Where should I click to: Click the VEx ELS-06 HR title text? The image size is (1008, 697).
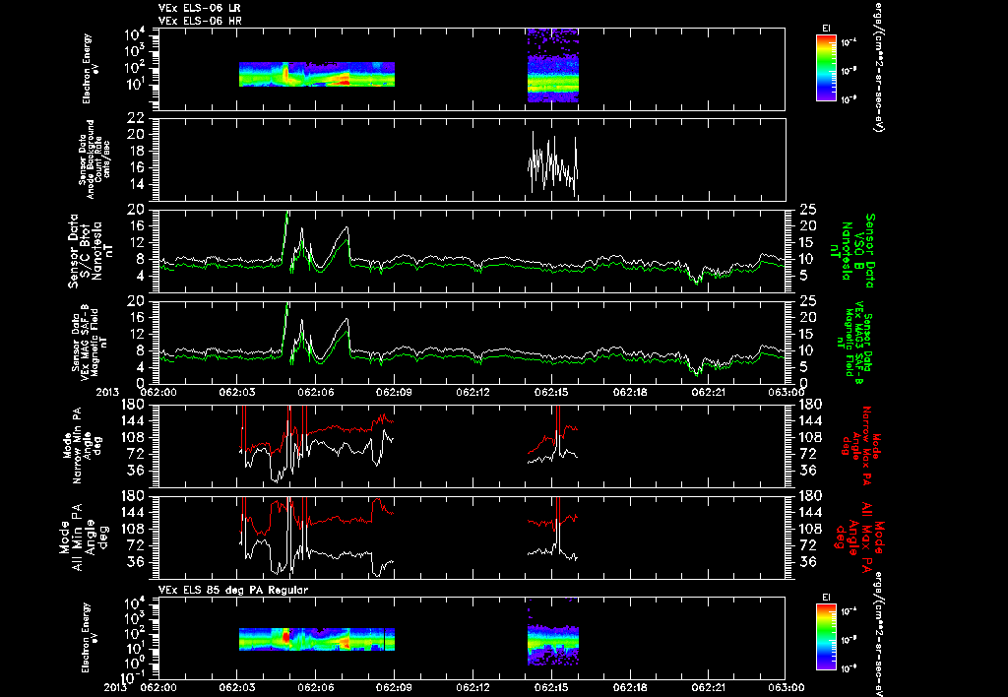pyautogui.click(x=200, y=21)
